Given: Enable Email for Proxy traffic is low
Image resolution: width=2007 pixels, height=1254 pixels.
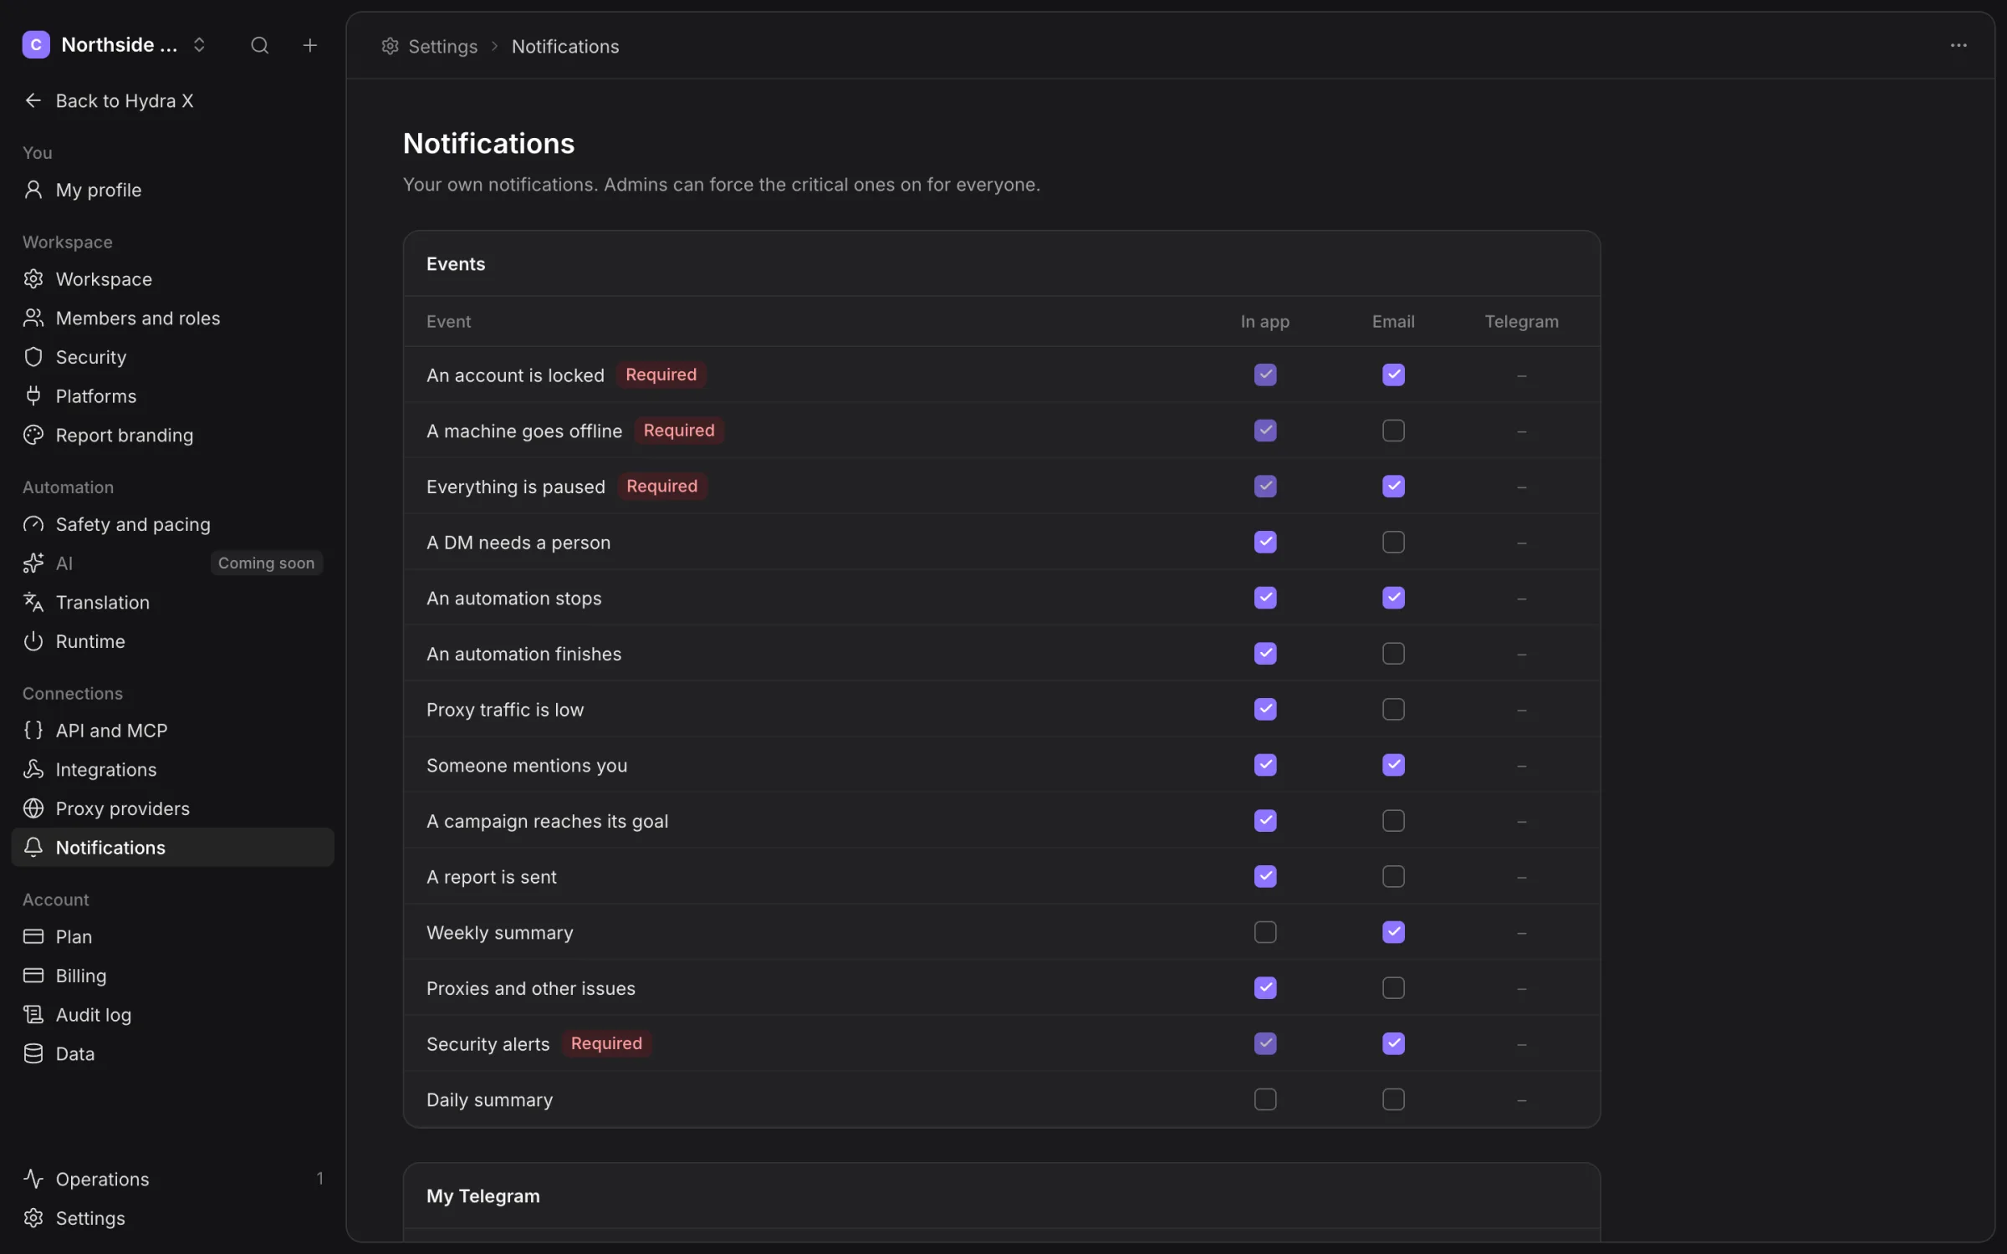Looking at the screenshot, I should (x=1393, y=709).
